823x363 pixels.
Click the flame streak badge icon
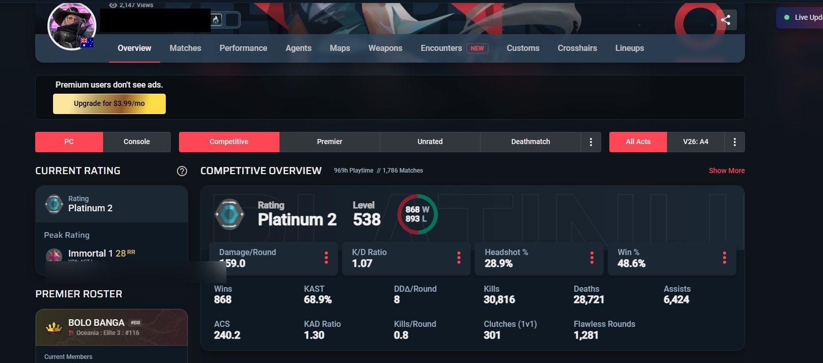click(216, 20)
